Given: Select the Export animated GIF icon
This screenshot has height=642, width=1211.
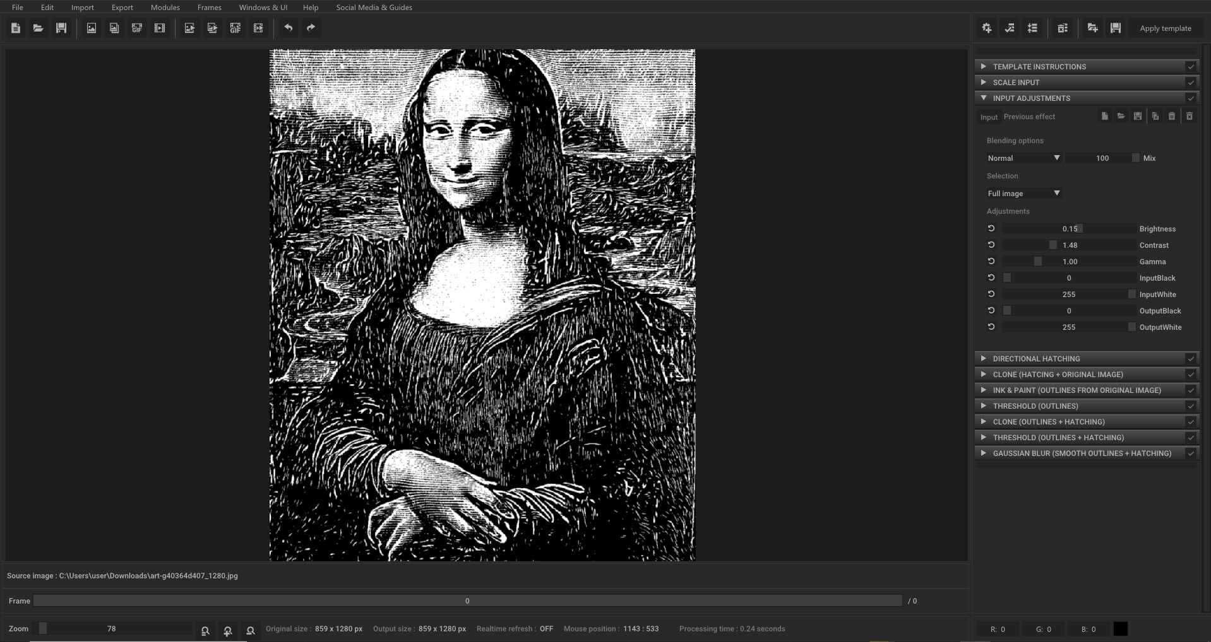Looking at the screenshot, I should [236, 28].
